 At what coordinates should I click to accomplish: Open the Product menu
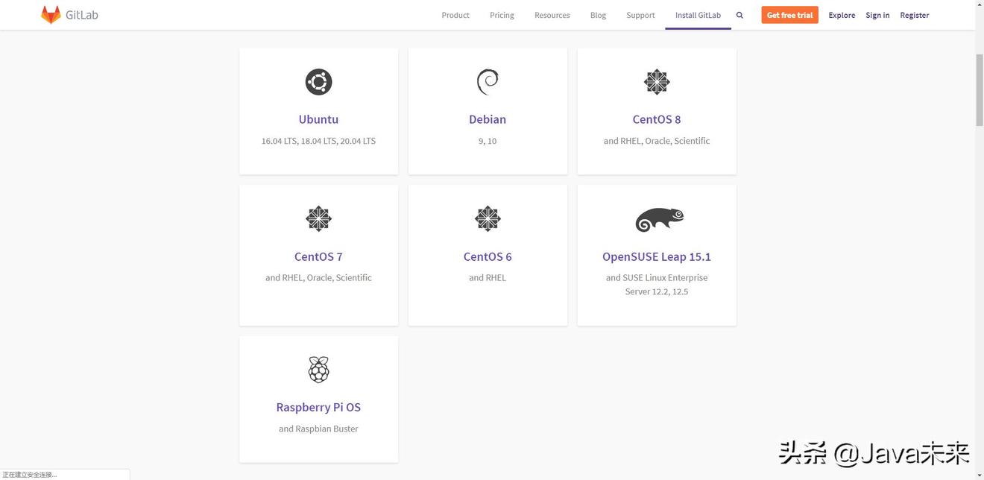click(455, 15)
